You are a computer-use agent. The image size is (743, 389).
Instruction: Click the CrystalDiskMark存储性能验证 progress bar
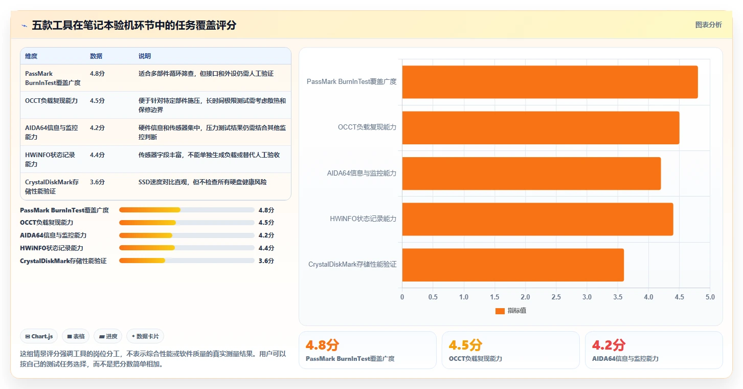(187, 261)
